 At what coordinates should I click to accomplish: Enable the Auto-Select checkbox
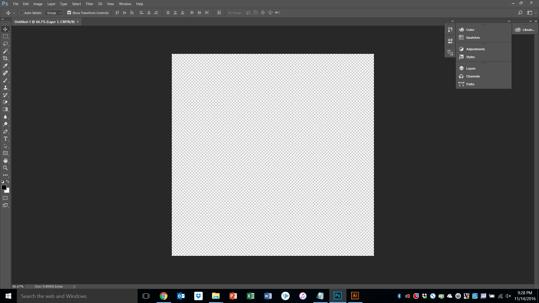[x=21, y=13]
